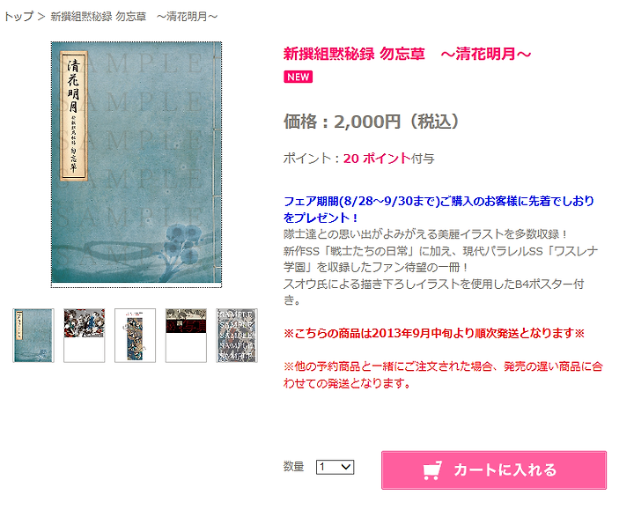Click breadcrumb item 新撰組黙秘録 勿忘草 ~清花明月~
634x510 pixels.
click(134, 17)
